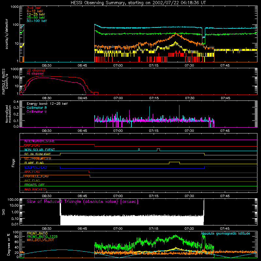Click the HI channel legend label

(36, 74)
